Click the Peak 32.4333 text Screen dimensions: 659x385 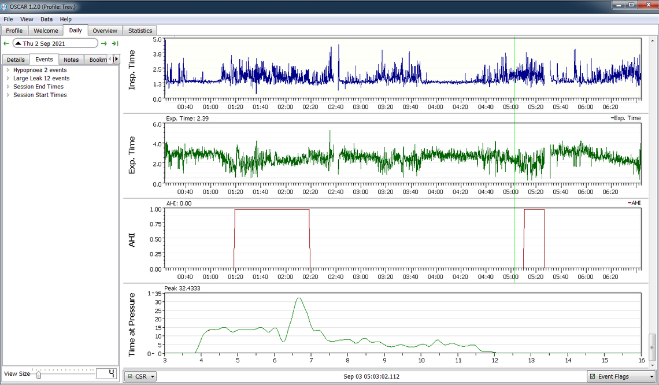pos(182,288)
